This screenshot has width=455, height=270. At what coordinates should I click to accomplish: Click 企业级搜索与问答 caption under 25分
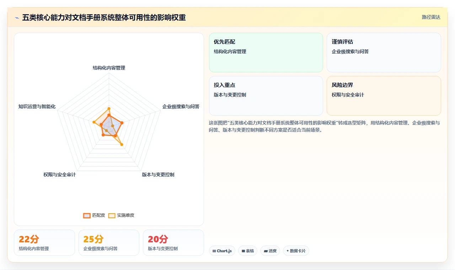point(101,249)
